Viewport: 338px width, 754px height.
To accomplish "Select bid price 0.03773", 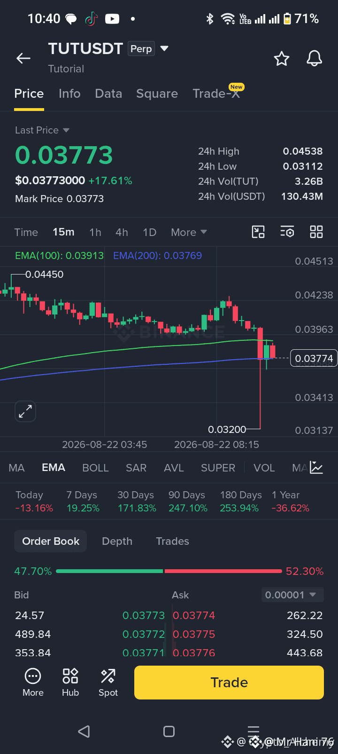I will point(144,615).
